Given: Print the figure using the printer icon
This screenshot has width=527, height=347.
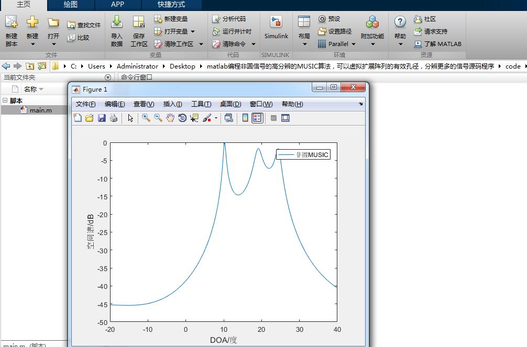Looking at the screenshot, I should pyautogui.click(x=114, y=118).
